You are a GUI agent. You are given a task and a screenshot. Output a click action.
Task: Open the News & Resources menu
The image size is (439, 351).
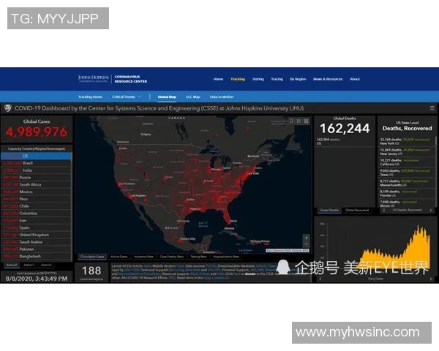click(328, 79)
